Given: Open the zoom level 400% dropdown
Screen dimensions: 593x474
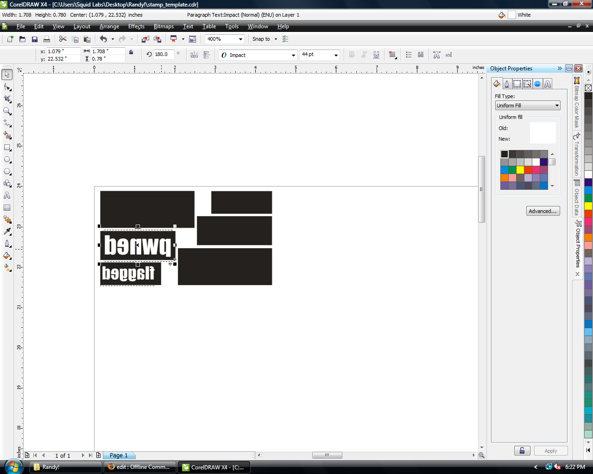Looking at the screenshot, I should tap(240, 39).
